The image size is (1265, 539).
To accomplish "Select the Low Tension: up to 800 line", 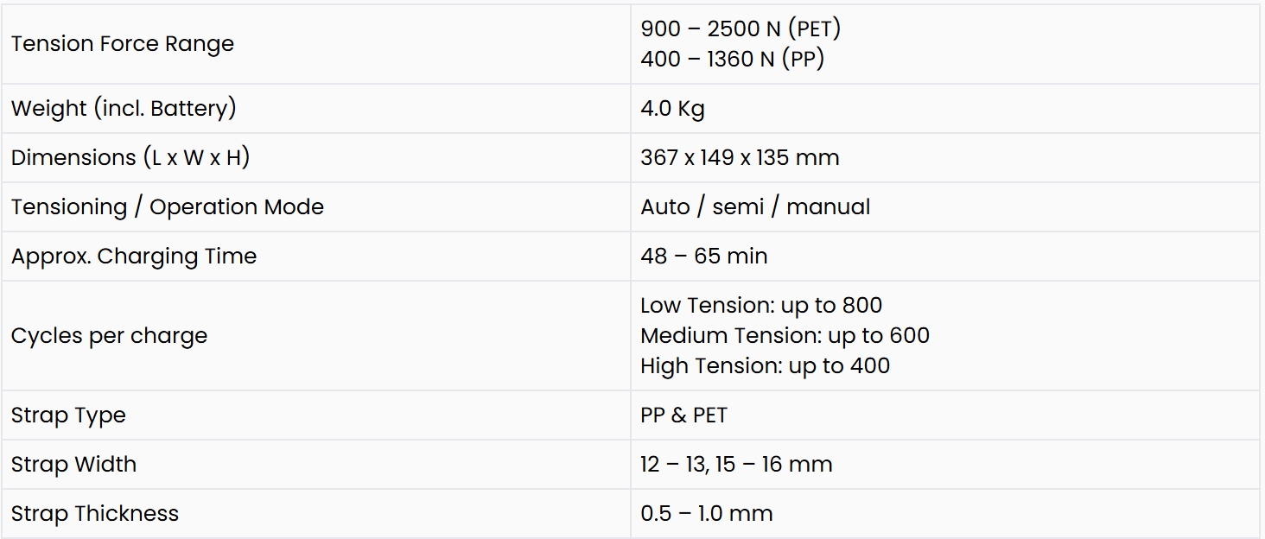I will [761, 306].
